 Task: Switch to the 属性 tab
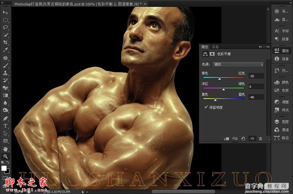205,47
